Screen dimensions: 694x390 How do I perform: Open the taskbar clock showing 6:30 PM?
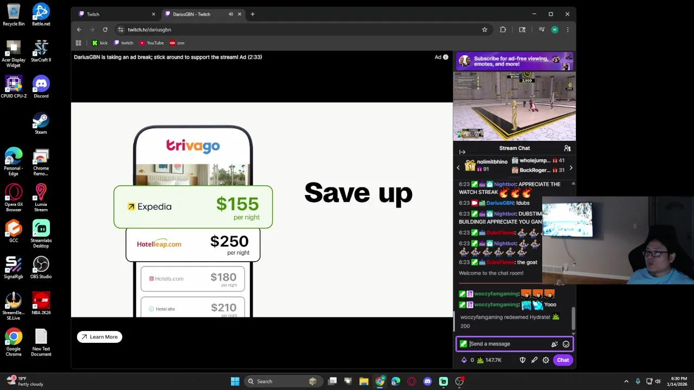pyautogui.click(x=678, y=381)
